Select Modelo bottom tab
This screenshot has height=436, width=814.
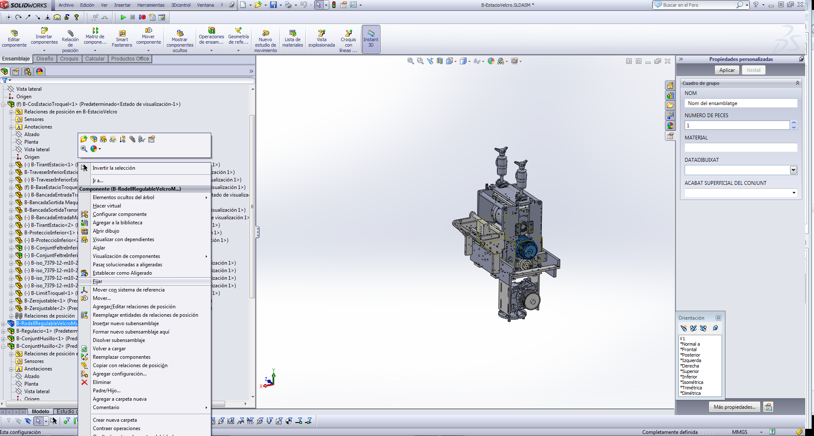tap(40, 412)
